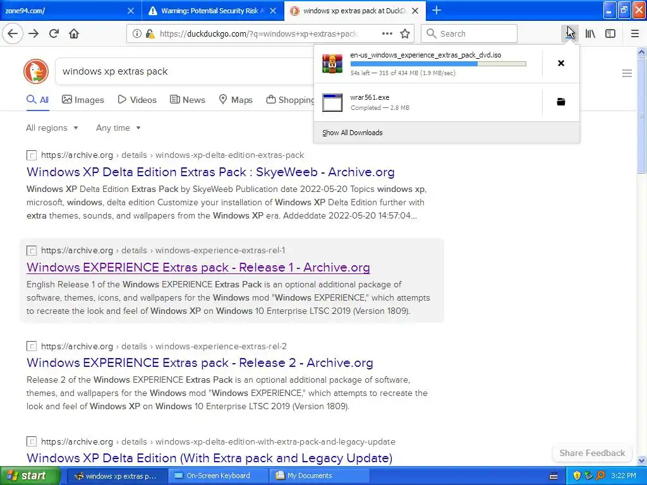Close the zone94.com tab
The image size is (647, 485).
click(x=130, y=11)
